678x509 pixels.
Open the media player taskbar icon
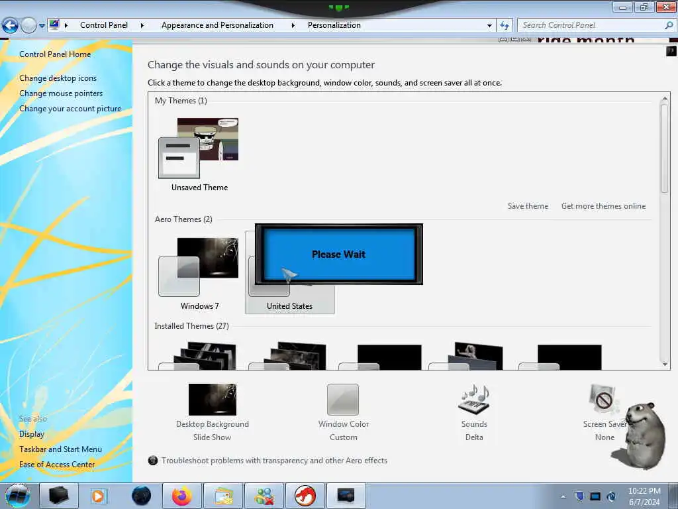(x=98, y=496)
